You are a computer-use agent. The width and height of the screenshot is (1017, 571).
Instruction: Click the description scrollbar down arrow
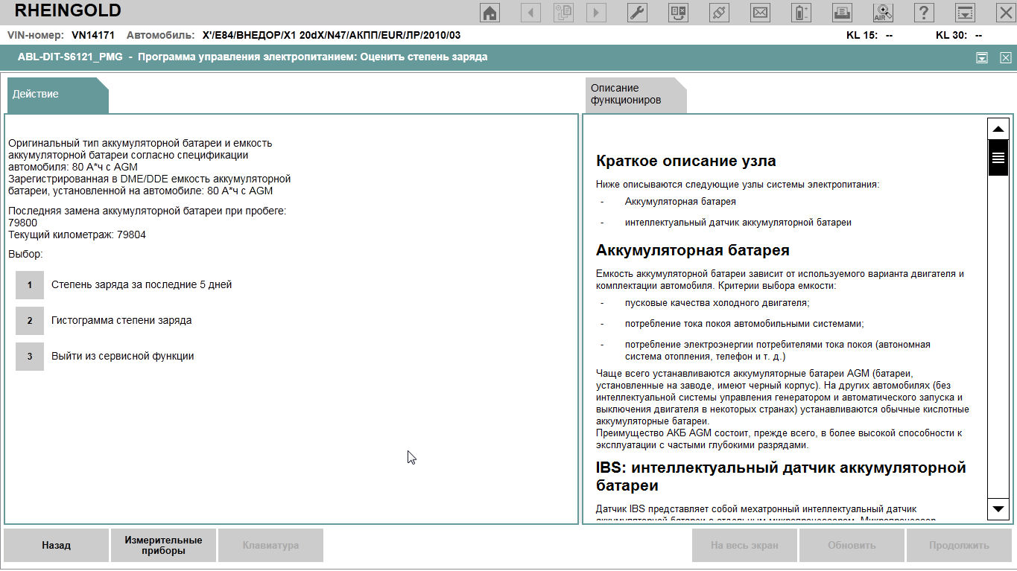pos(998,508)
